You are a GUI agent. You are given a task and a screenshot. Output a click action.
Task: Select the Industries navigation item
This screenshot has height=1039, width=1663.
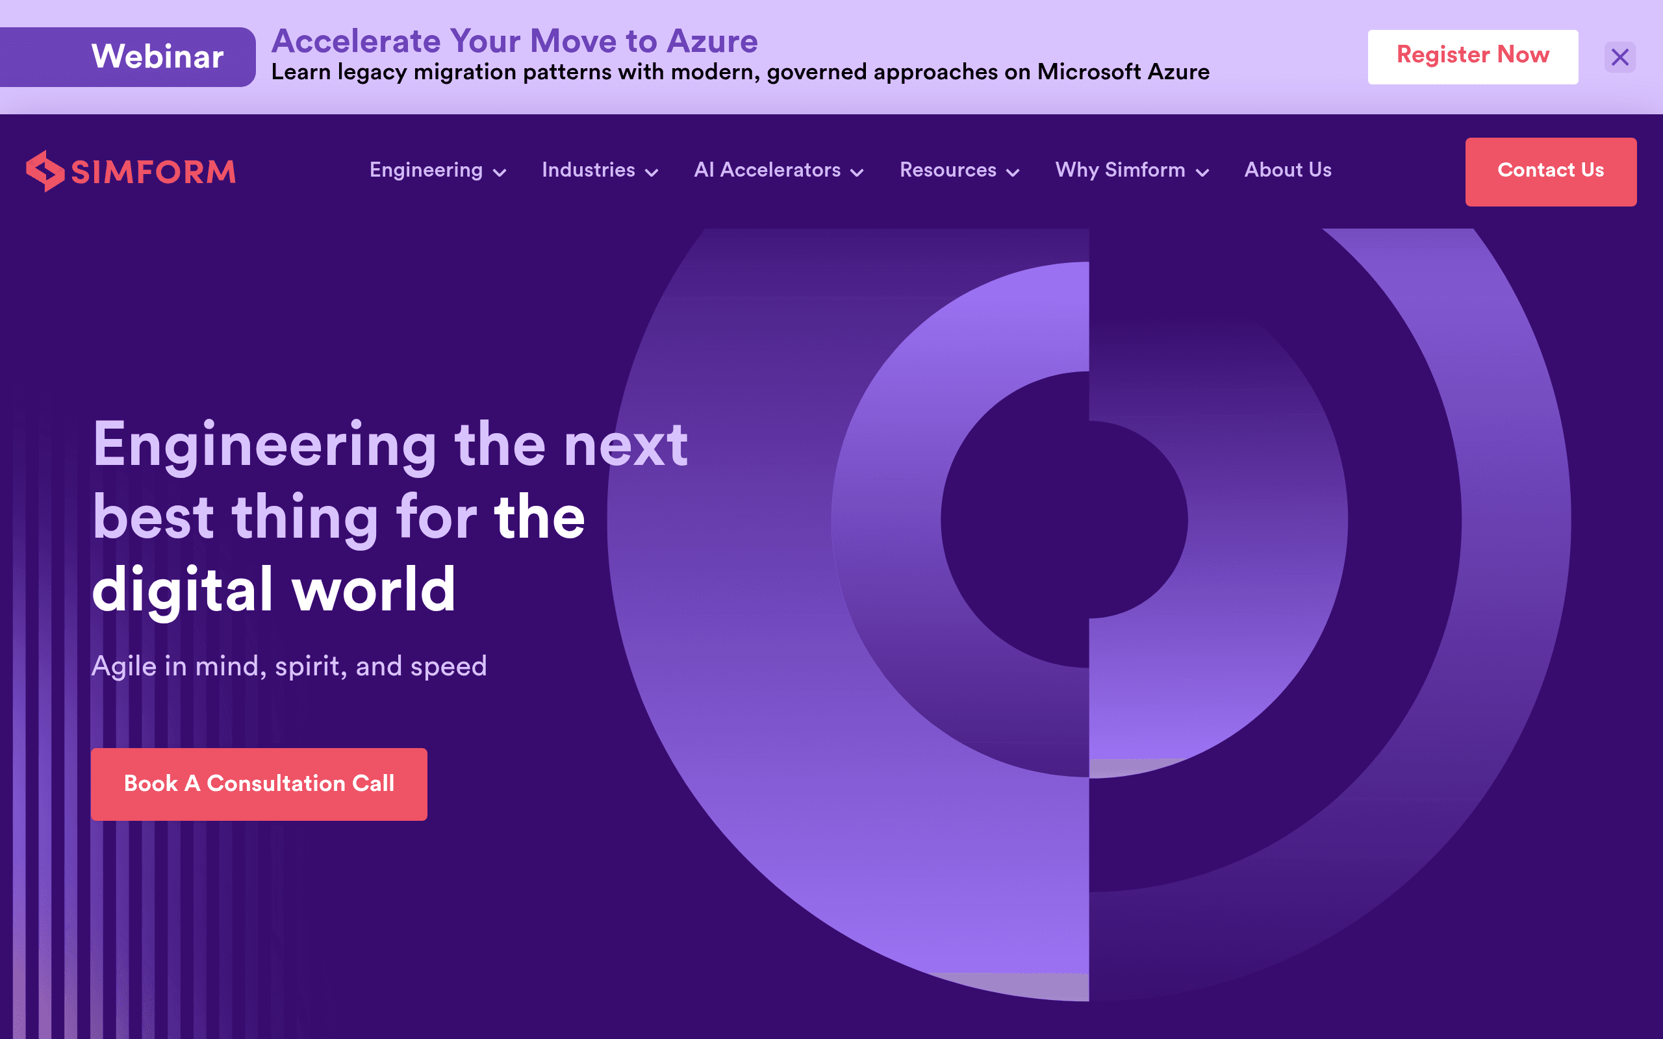coord(587,169)
